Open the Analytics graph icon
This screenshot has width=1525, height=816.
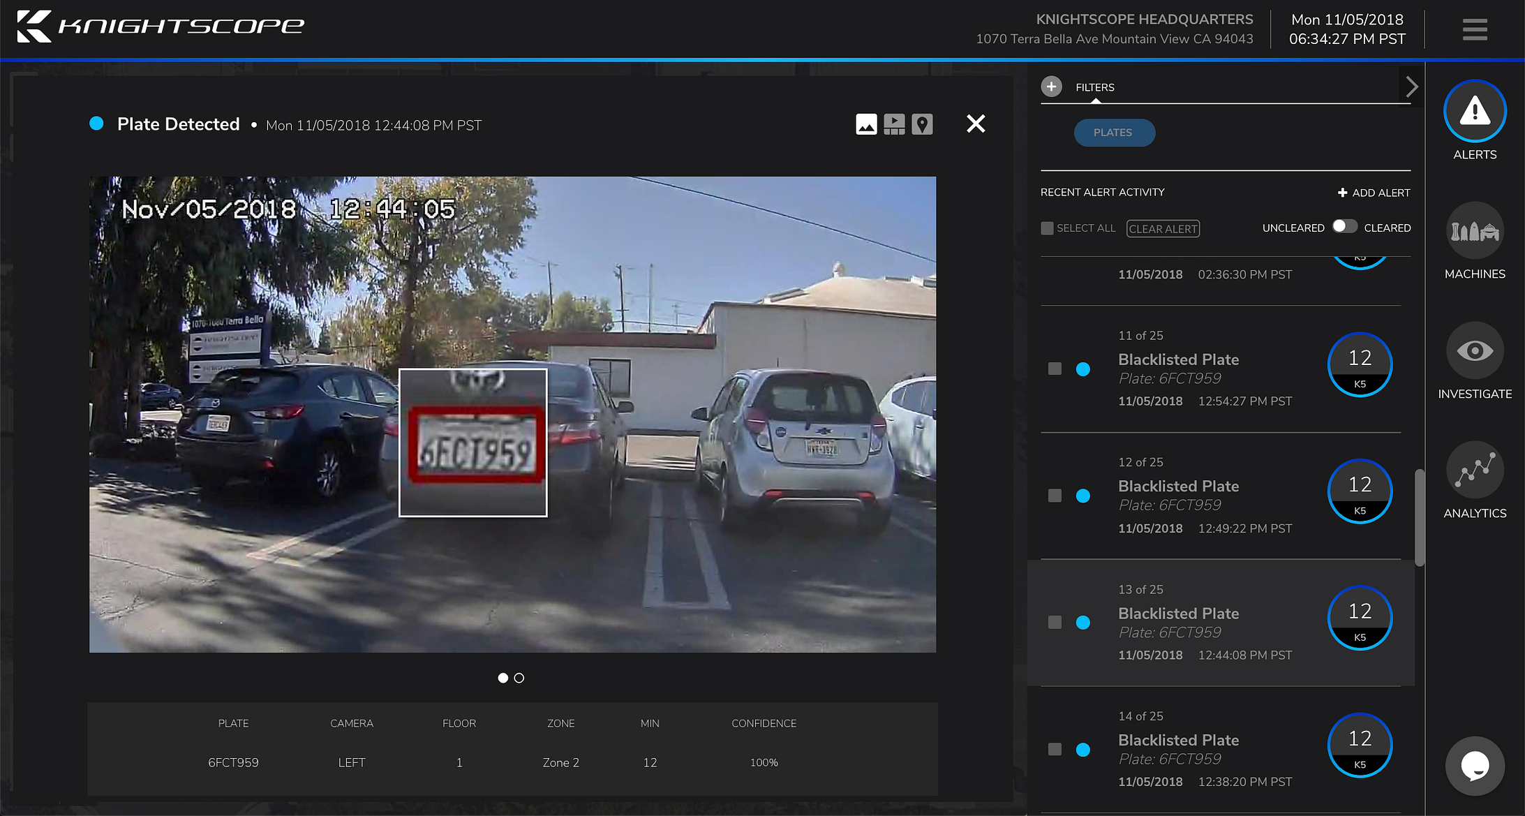1474,470
